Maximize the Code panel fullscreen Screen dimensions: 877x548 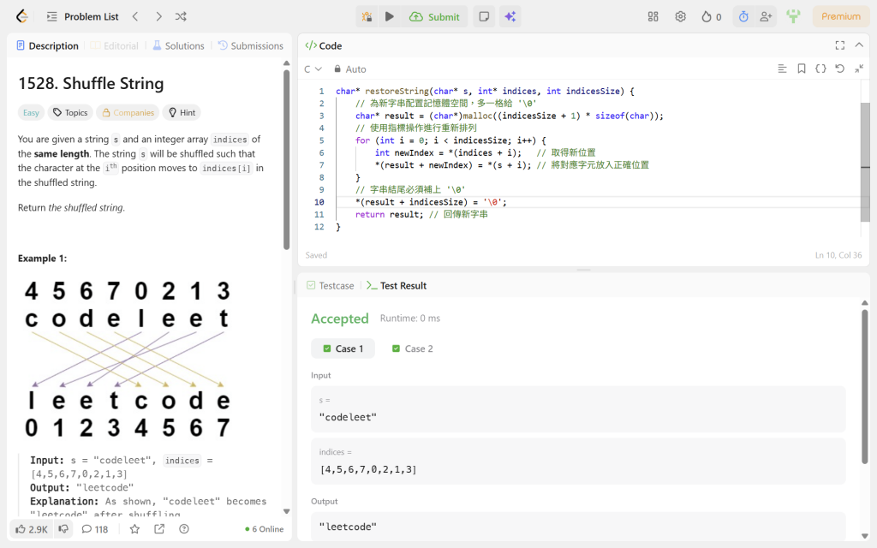tap(840, 45)
